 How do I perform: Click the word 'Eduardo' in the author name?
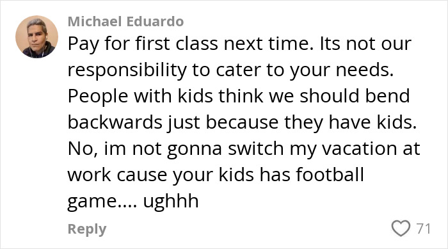pyautogui.click(x=155, y=21)
